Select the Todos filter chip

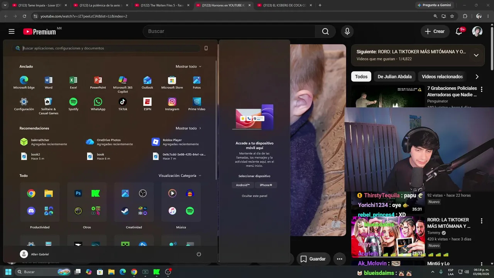361,76
